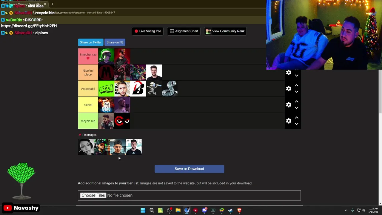Select the Nice/imi place tier label
The height and width of the screenshot is (215, 382).
coord(88,73)
